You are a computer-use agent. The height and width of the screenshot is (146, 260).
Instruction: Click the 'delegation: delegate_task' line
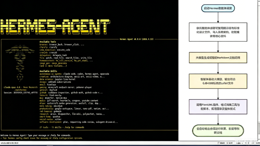coord(53,55)
